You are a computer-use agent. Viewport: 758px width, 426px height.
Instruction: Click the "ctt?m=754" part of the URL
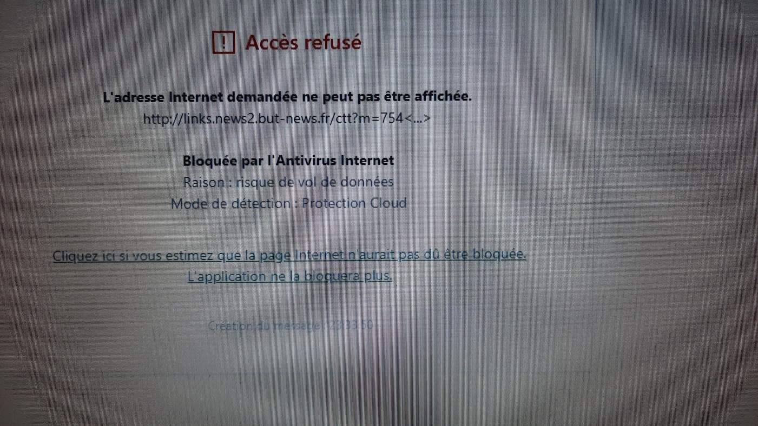tap(372, 118)
